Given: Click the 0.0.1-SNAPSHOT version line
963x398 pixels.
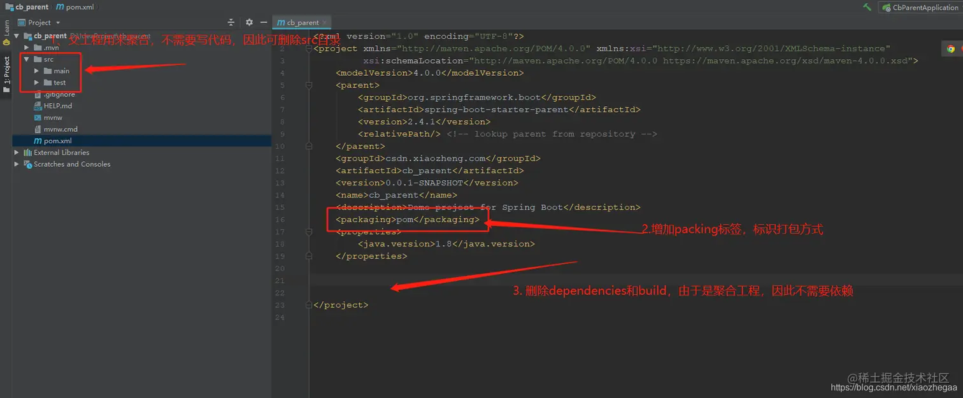Looking at the screenshot, I should coord(427,183).
